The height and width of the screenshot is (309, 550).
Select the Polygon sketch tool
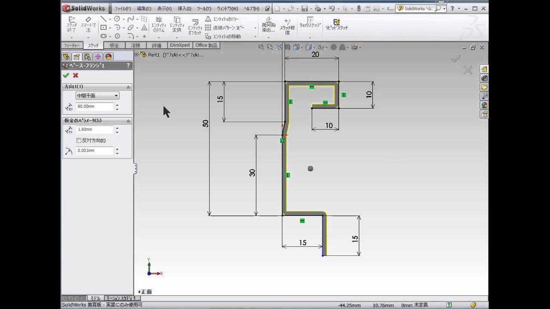[117, 36]
